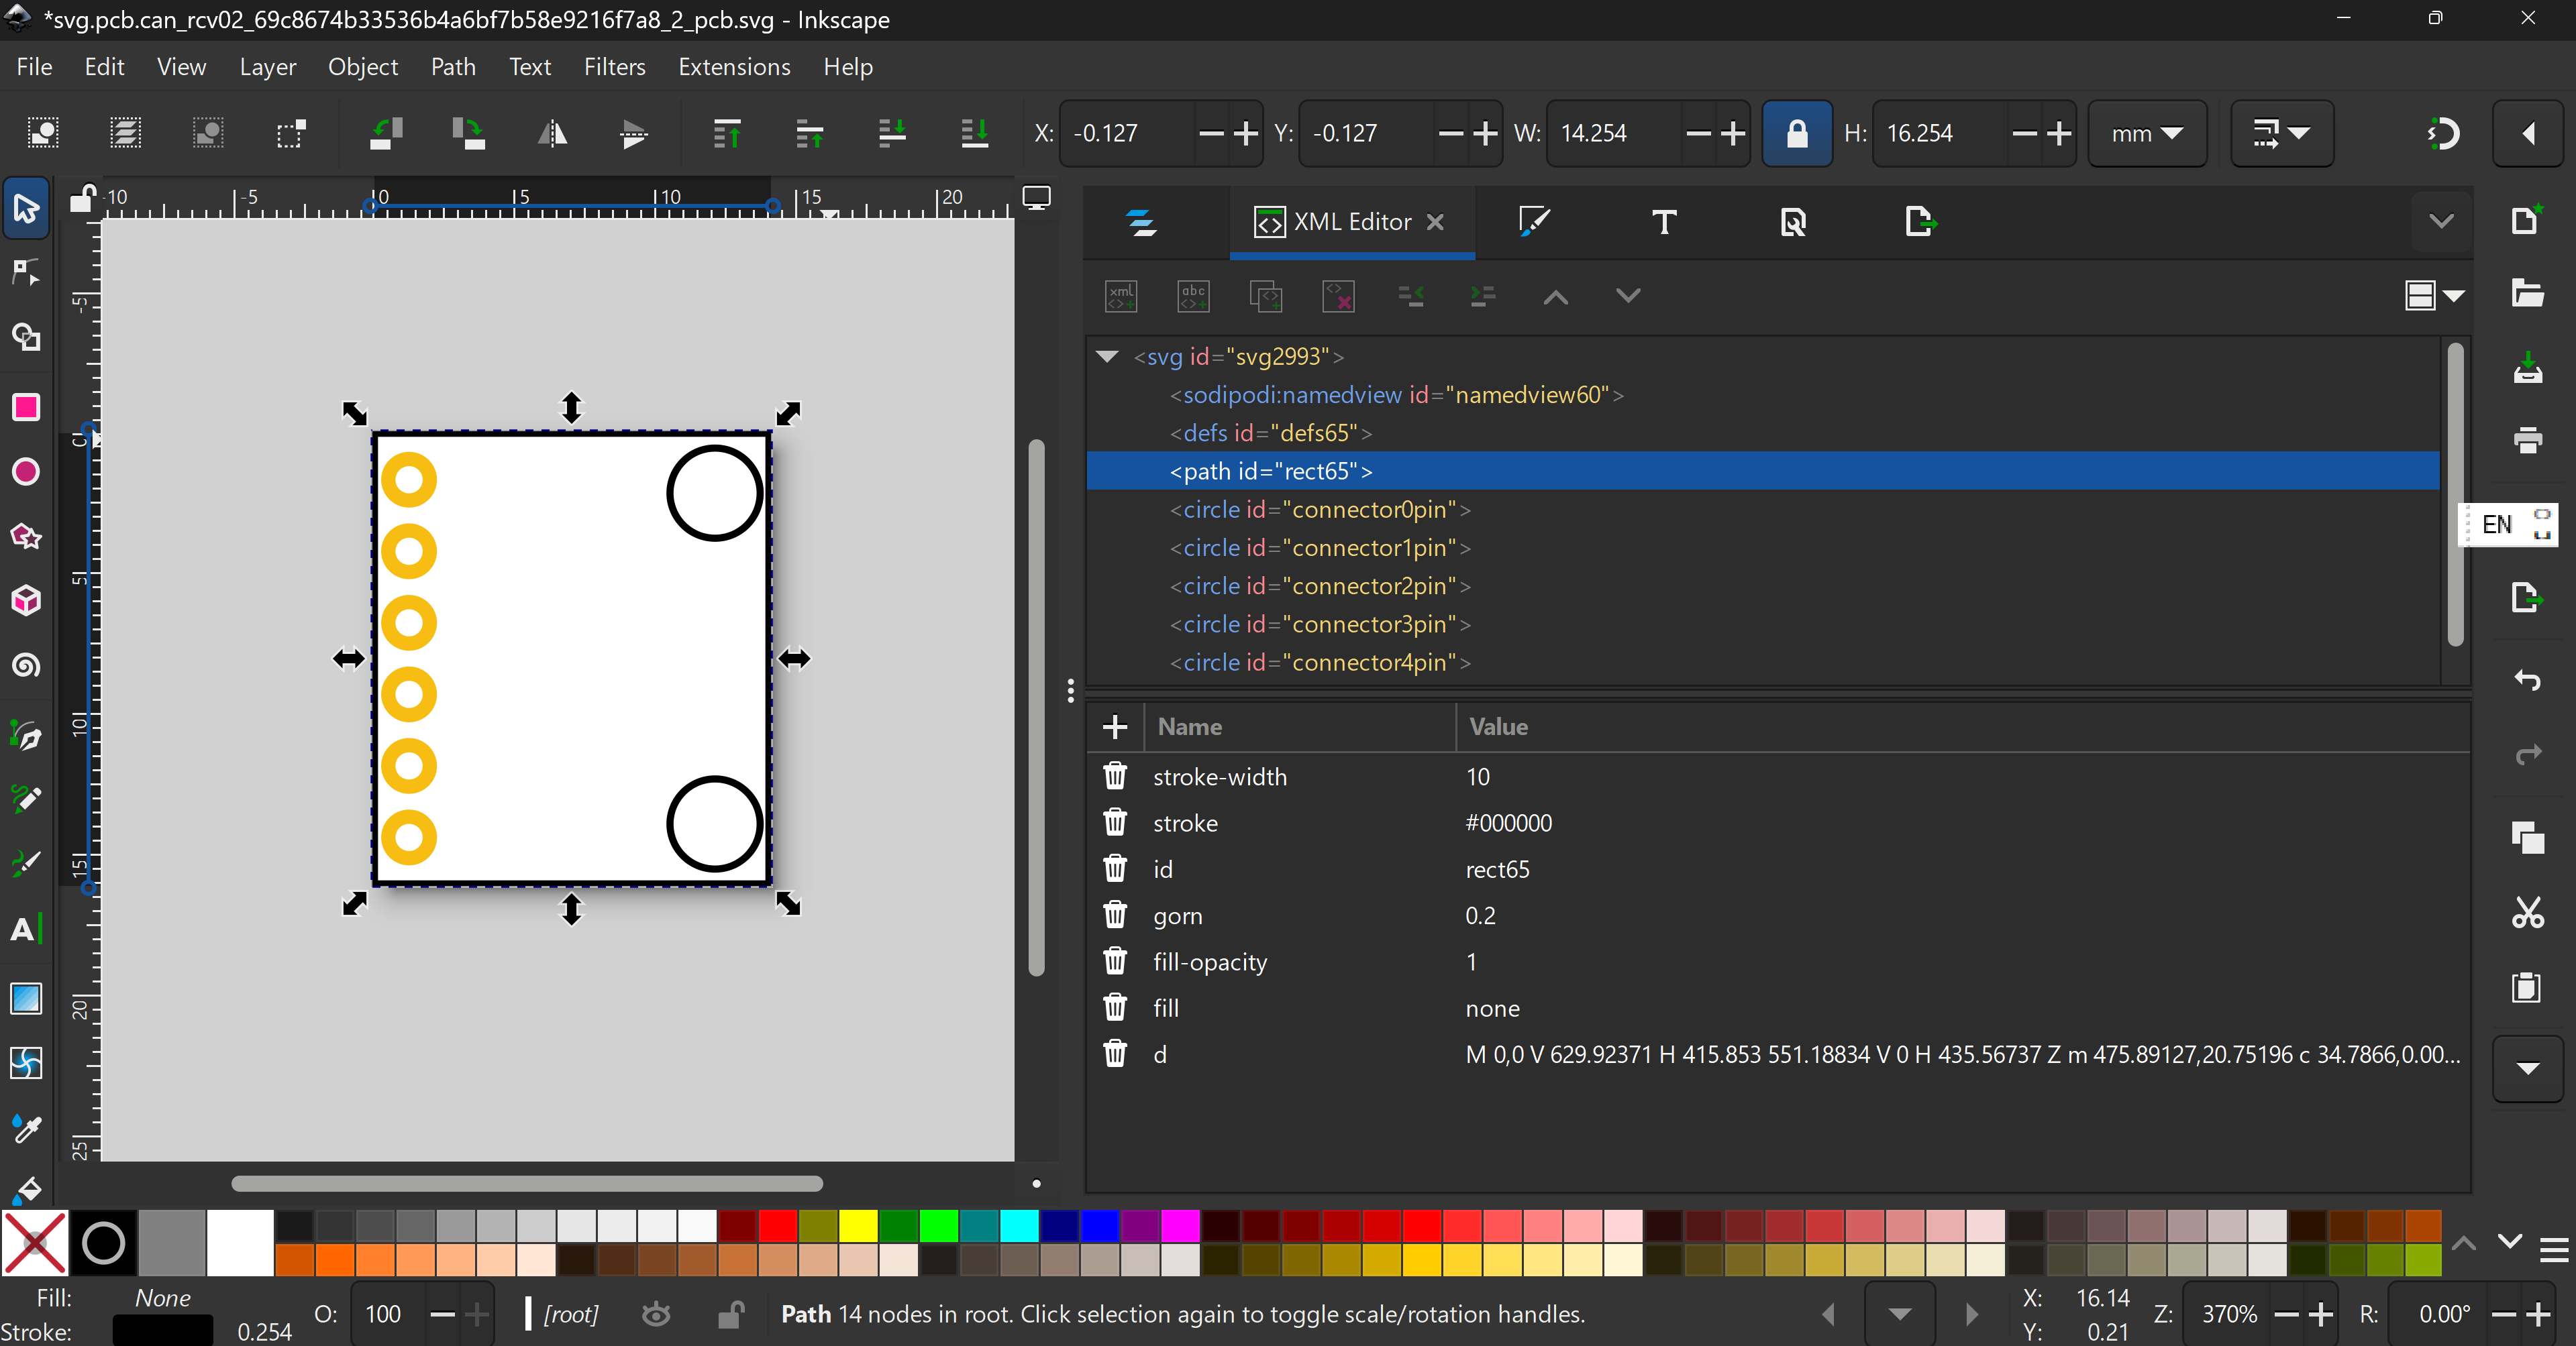This screenshot has width=2576, height=1346.
Task: Flip selected object horizontally
Action: point(552,133)
